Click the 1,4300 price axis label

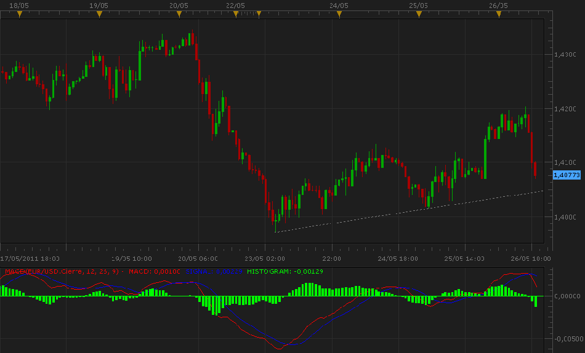point(565,55)
